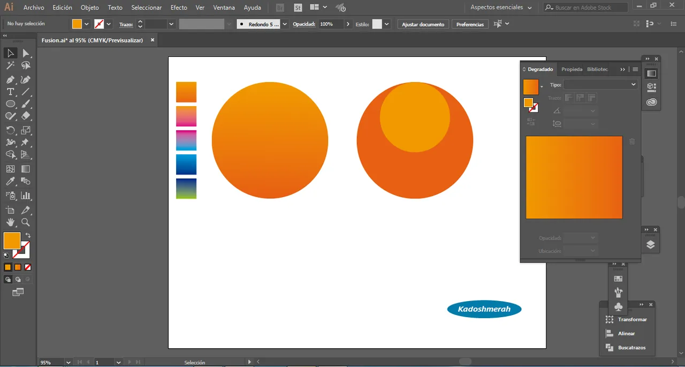Select the Zoom magnifier tool
Screen dimensions: 685x367
(x=25, y=222)
